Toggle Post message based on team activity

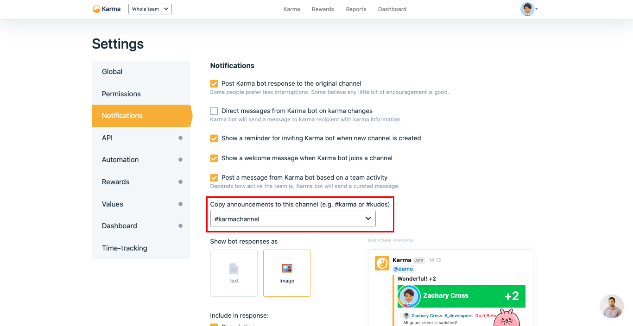point(214,178)
